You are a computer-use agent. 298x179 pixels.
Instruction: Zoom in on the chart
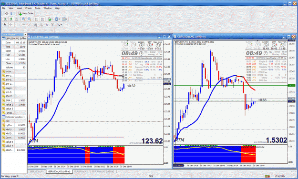[x=23, y=19]
